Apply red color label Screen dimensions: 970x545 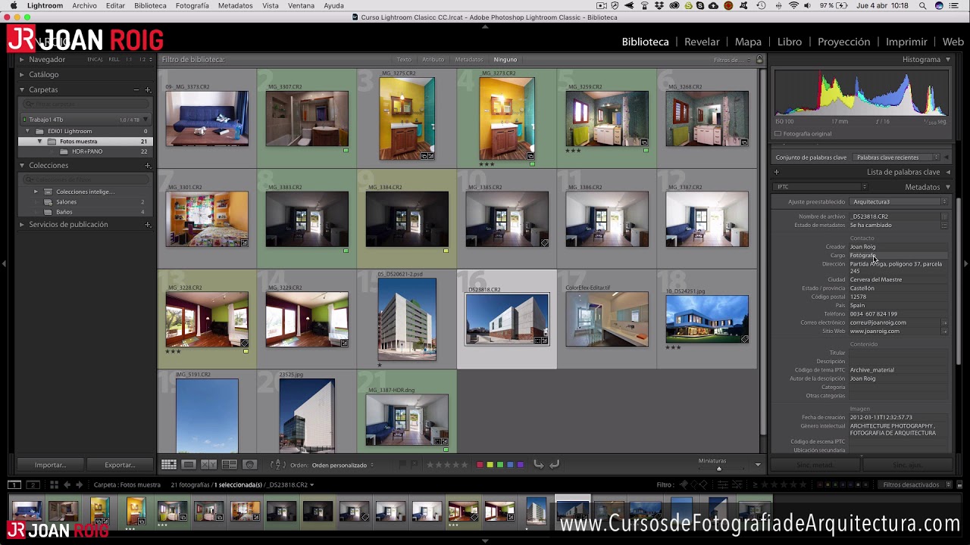tap(480, 465)
